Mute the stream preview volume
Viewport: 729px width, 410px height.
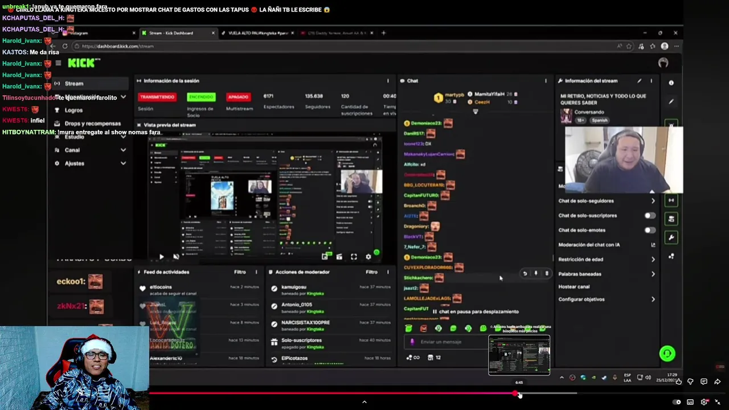[175, 257]
